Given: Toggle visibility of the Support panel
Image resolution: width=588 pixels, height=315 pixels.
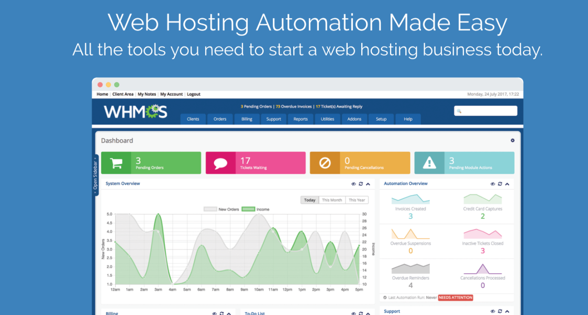Looking at the screenshot, I should (x=492, y=311).
